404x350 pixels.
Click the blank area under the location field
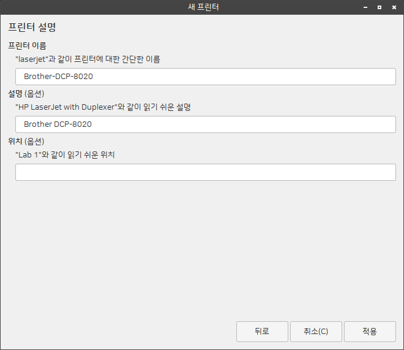pyautogui.click(x=202, y=245)
